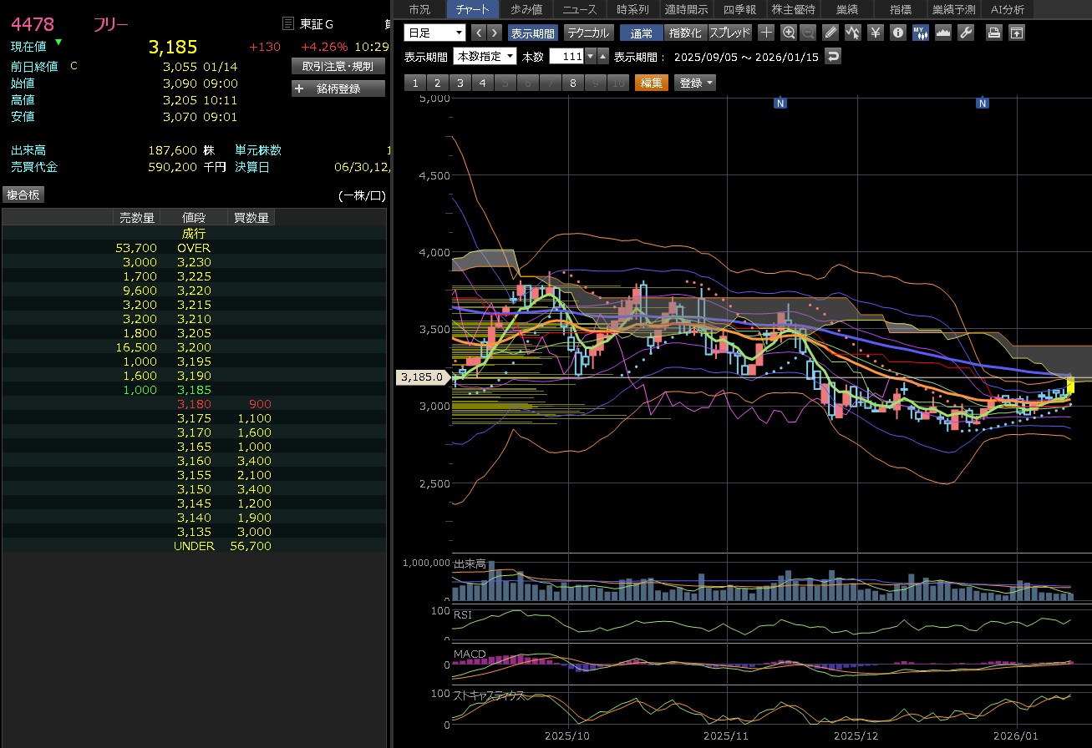The image size is (1092, 748).
Task: Switch to the ニュース tab
Action: tap(579, 9)
